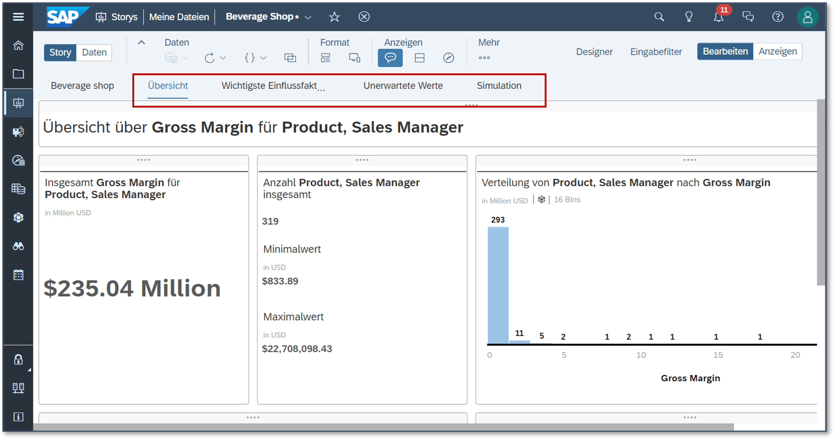The width and height of the screenshot is (834, 439).
Task: Click maximum value $22,708,098.43
Action: click(x=297, y=349)
